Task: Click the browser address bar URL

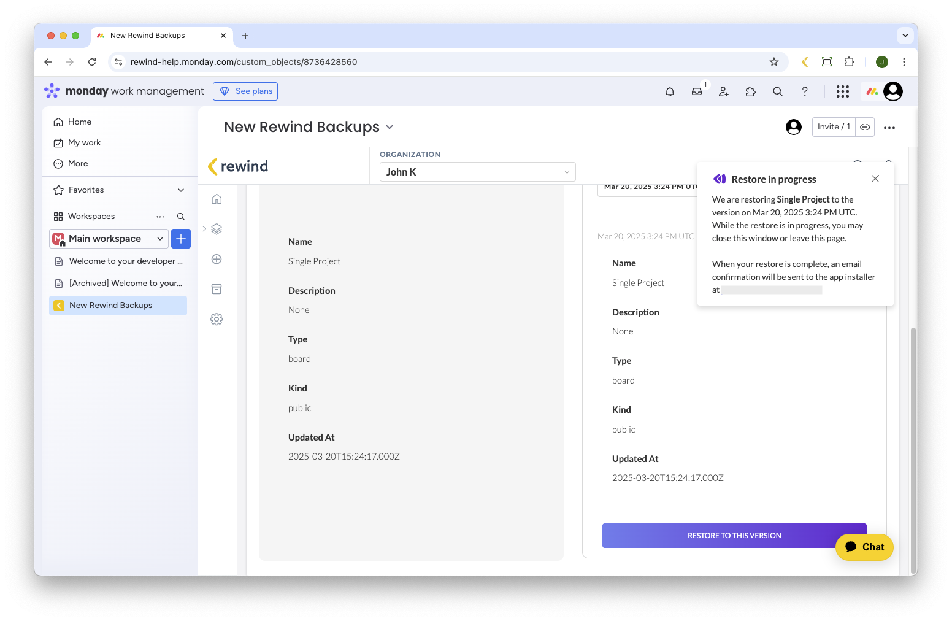Action: click(x=244, y=62)
